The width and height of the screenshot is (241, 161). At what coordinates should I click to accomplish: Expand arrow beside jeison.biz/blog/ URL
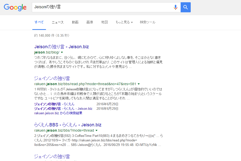pos(62,52)
